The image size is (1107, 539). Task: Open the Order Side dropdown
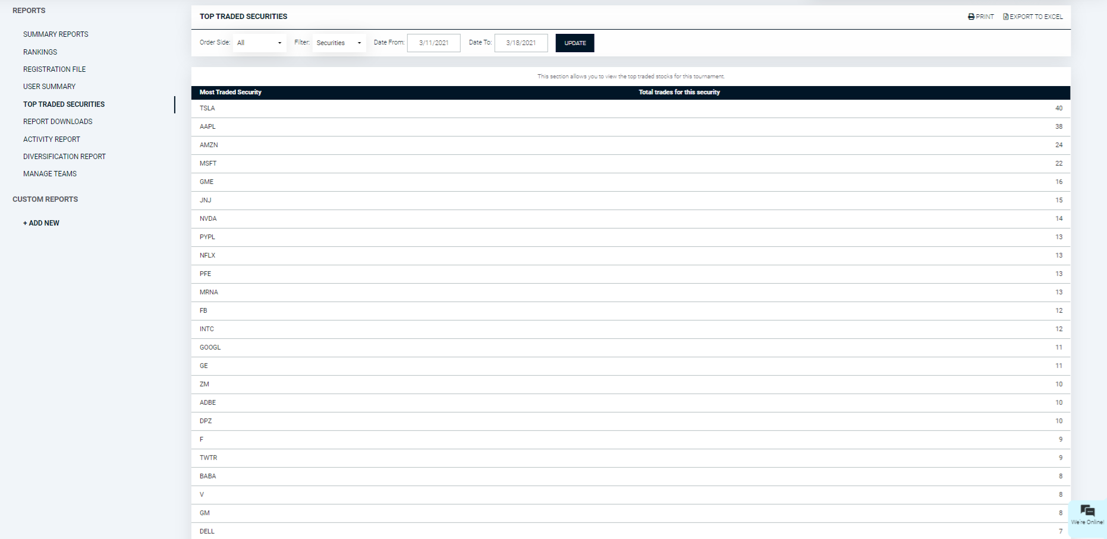(259, 43)
